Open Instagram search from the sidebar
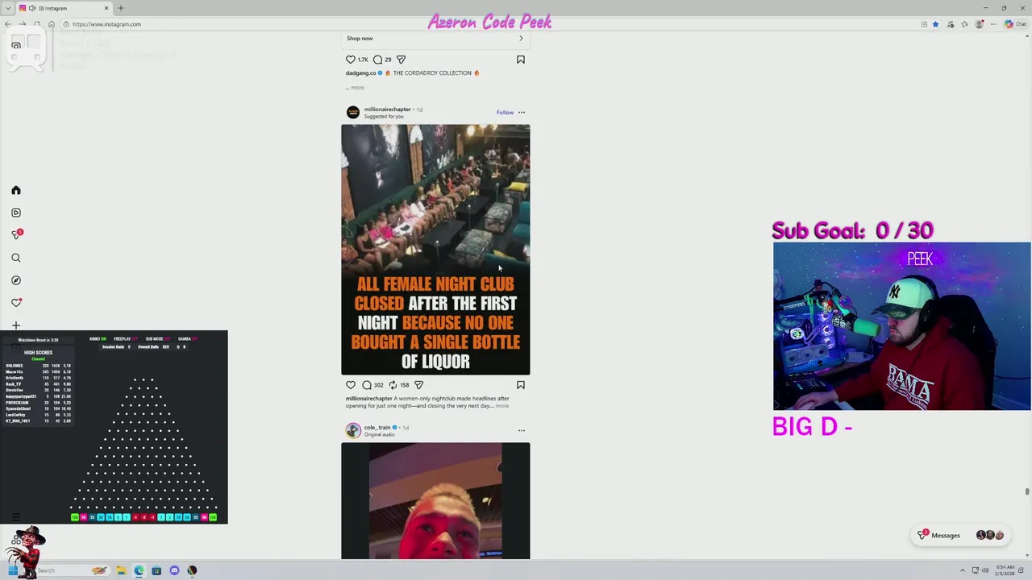1032x580 pixels. (16, 258)
